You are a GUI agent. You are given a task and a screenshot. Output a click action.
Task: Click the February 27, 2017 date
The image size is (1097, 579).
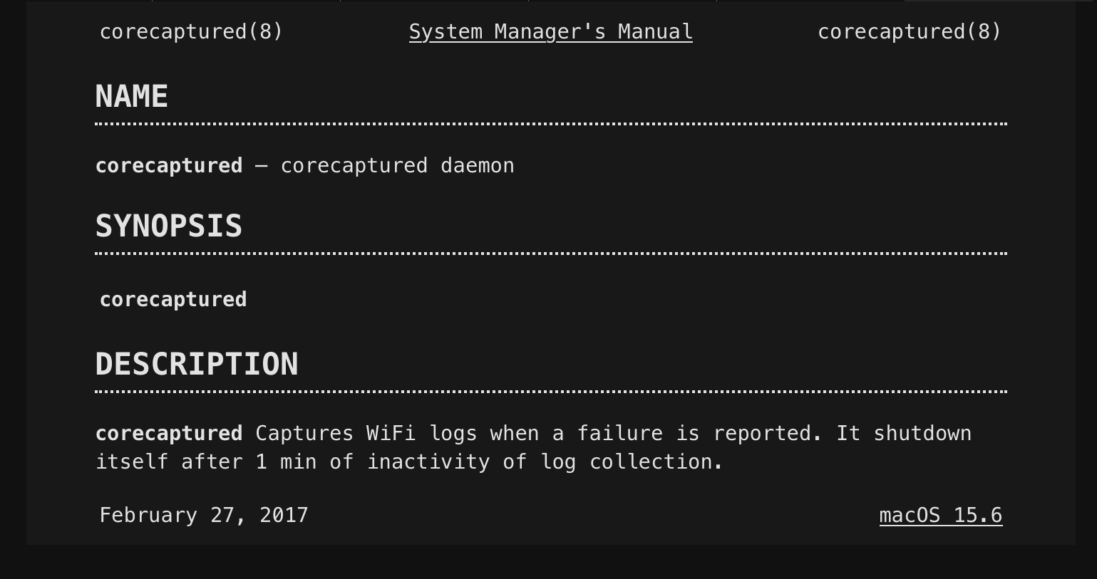204,516
